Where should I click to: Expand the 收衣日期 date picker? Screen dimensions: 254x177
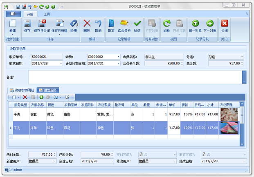coord(61,63)
